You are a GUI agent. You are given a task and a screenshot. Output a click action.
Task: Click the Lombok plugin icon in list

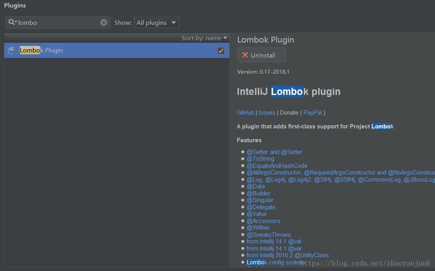(11, 50)
